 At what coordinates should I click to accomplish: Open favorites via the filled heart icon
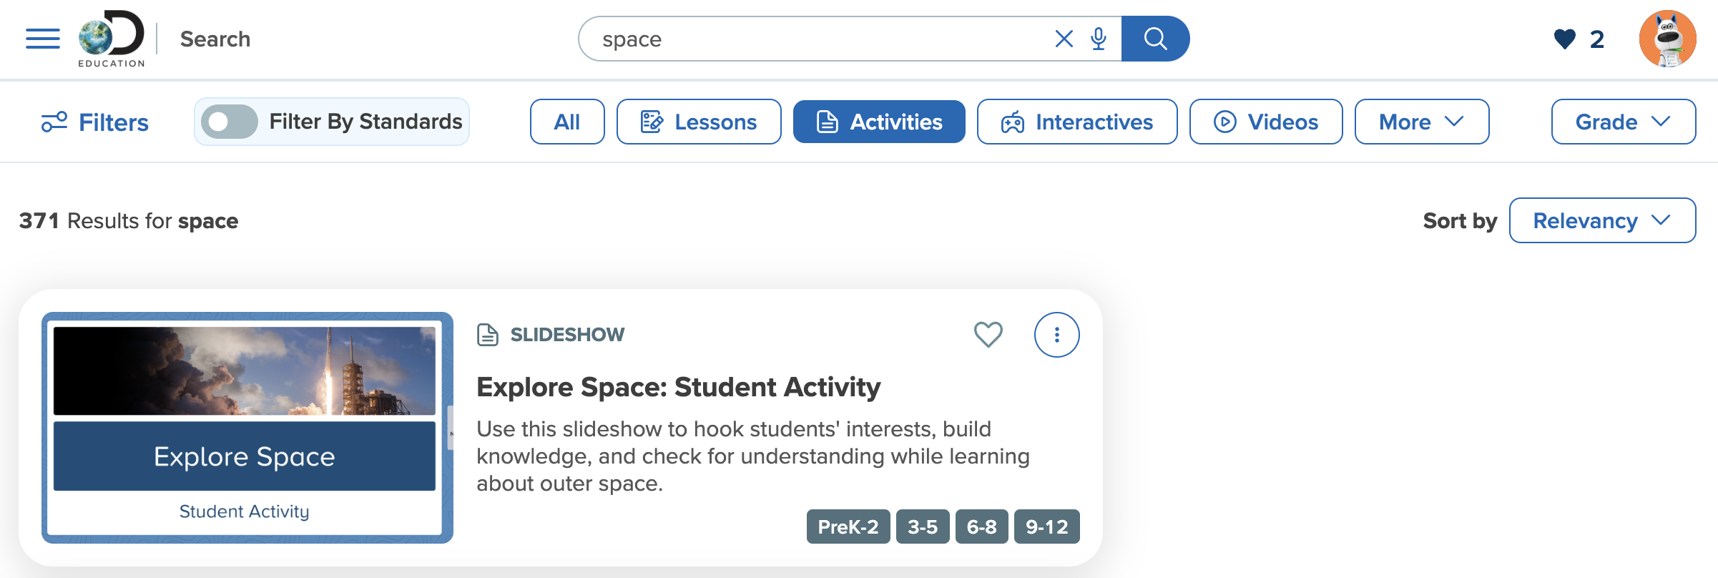pyautogui.click(x=1564, y=39)
